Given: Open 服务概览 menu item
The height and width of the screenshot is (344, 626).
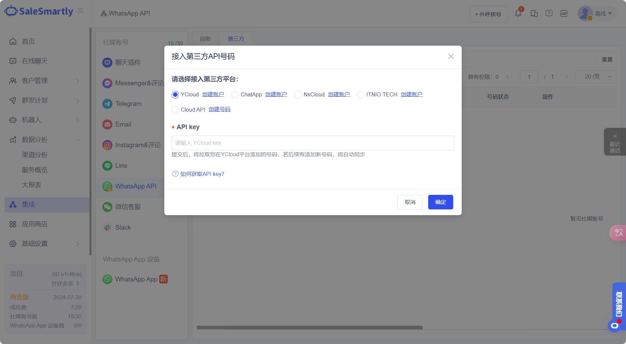Looking at the screenshot, I should [x=35, y=170].
